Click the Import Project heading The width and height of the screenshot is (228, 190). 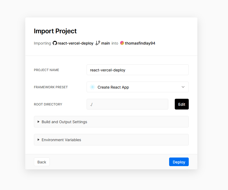pyautogui.click(x=55, y=31)
